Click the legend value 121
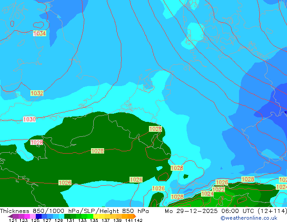 click(13, 220)
